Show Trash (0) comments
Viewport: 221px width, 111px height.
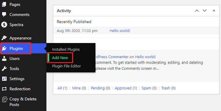[168, 88]
